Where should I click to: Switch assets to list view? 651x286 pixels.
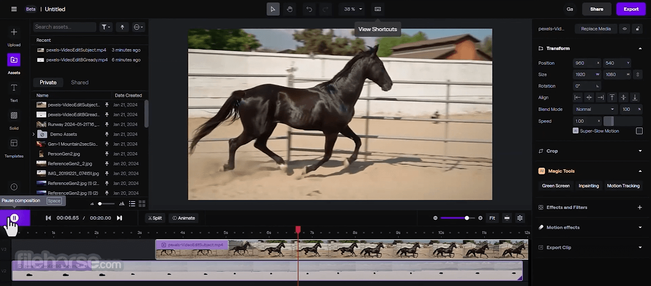[132, 204]
